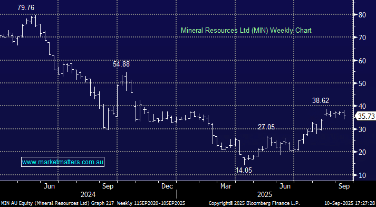
Task: Click the Sep 2025 date axis label
Action: [344, 186]
